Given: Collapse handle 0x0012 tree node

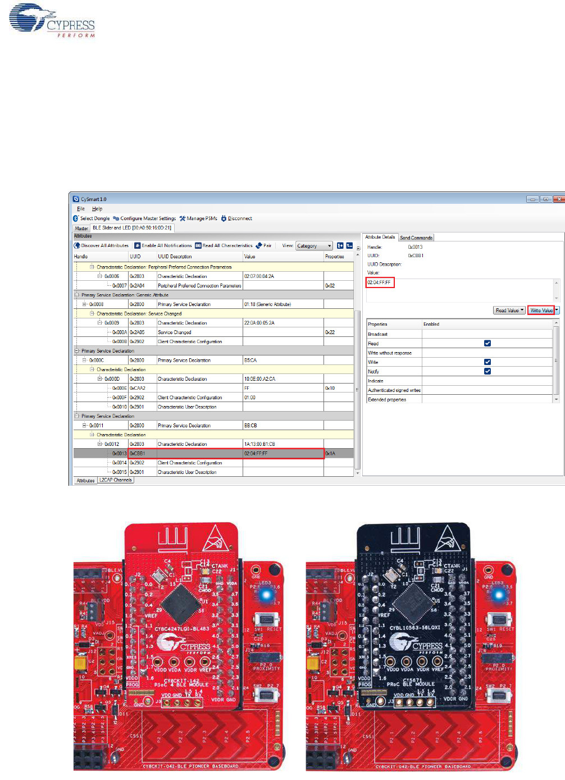Looking at the screenshot, I should click(100, 444).
